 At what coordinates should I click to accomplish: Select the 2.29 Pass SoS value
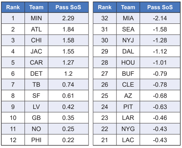[x=68, y=18]
